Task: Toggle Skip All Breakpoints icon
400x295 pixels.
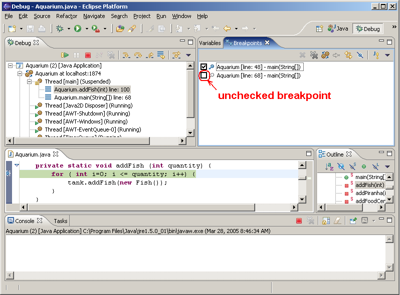Action: pos(360,55)
